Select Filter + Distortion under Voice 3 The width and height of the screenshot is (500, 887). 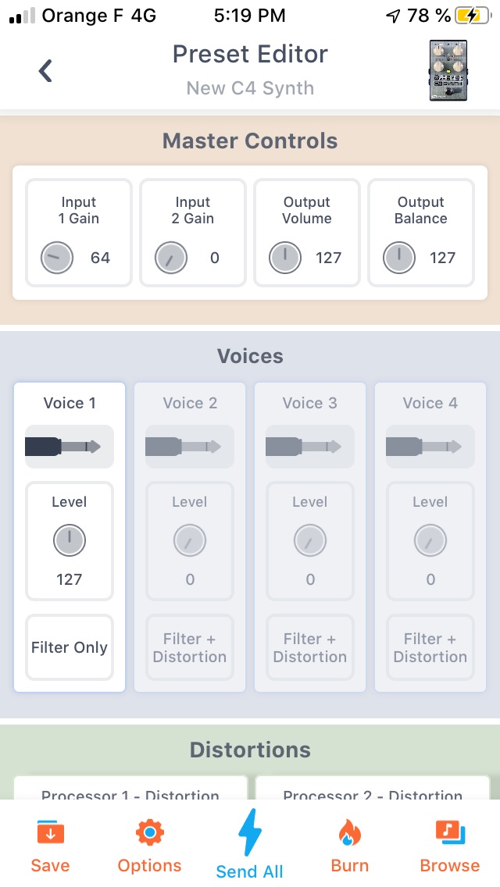pos(309,647)
